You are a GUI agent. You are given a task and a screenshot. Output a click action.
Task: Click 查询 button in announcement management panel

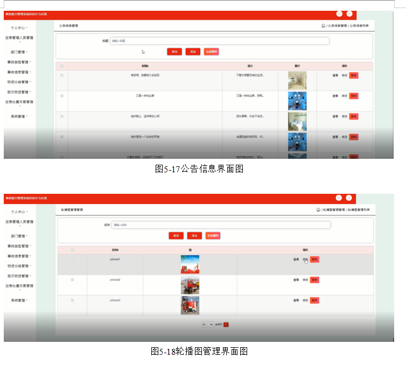tap(174, 52)
